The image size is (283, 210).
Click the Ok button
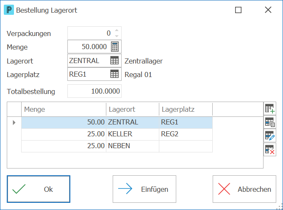(x=39, y=189)
